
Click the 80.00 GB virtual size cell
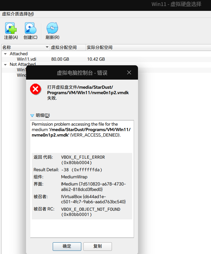click(60, 59)
